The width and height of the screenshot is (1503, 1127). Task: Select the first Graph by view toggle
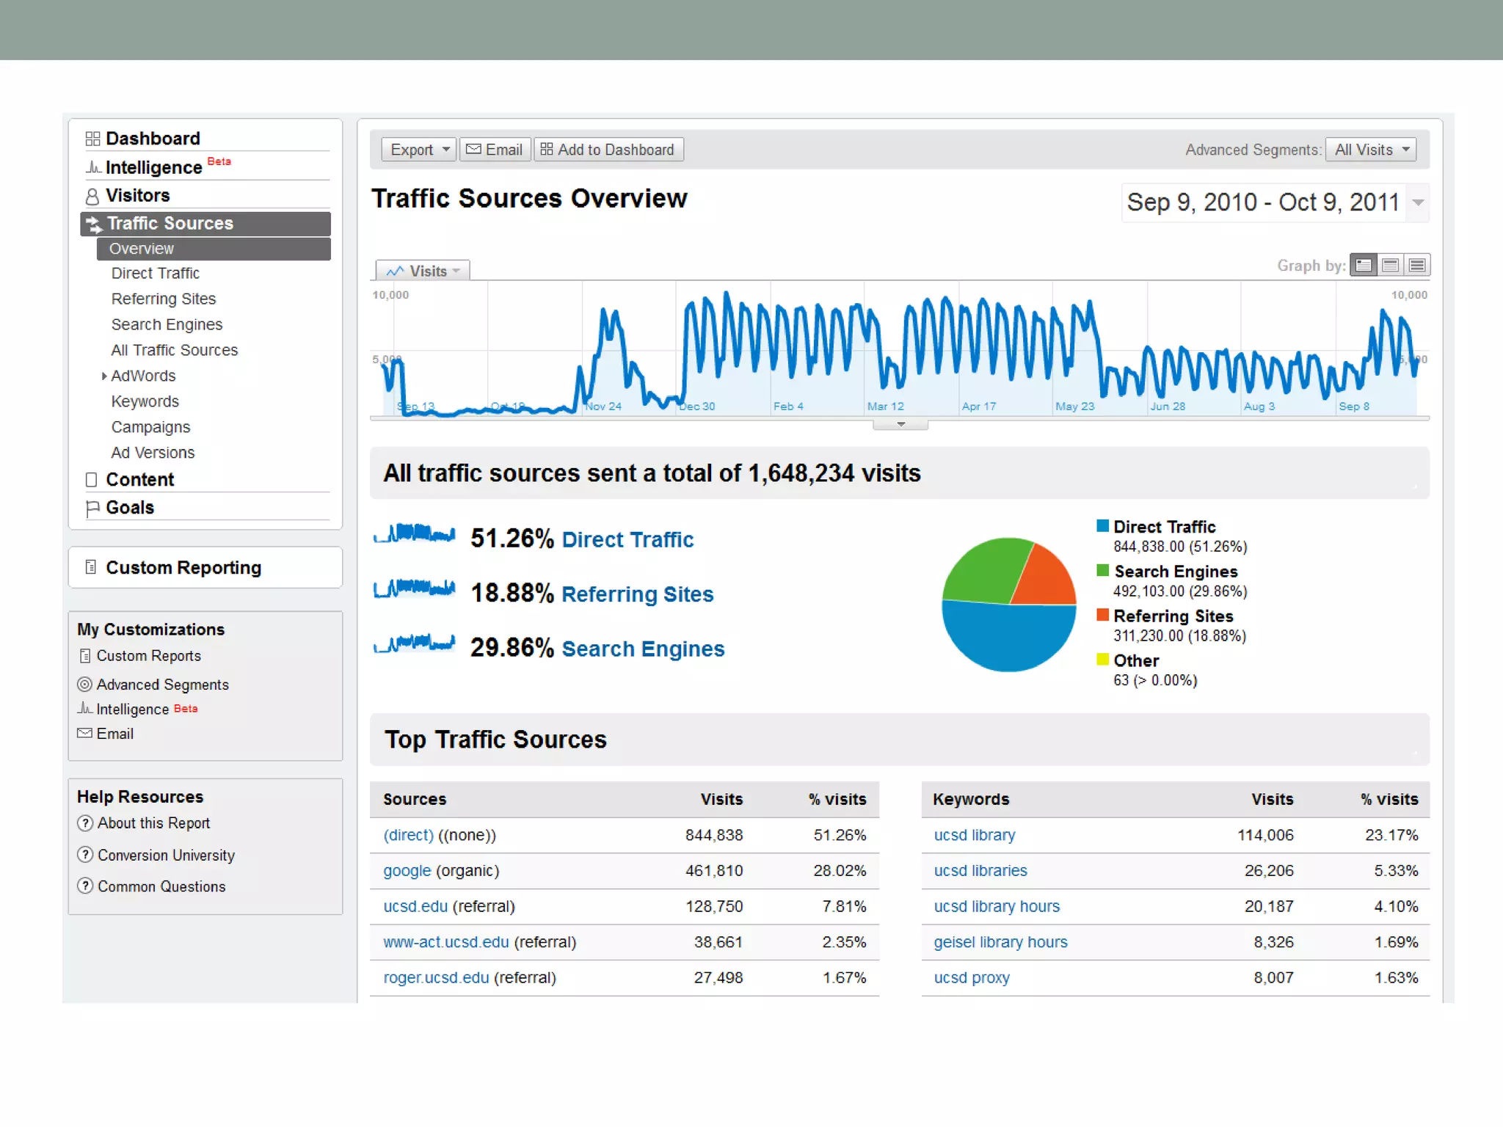[1364, 266]
